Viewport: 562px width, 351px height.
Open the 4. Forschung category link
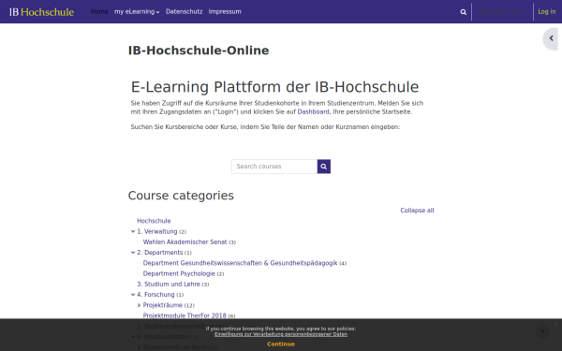[155, 295]
